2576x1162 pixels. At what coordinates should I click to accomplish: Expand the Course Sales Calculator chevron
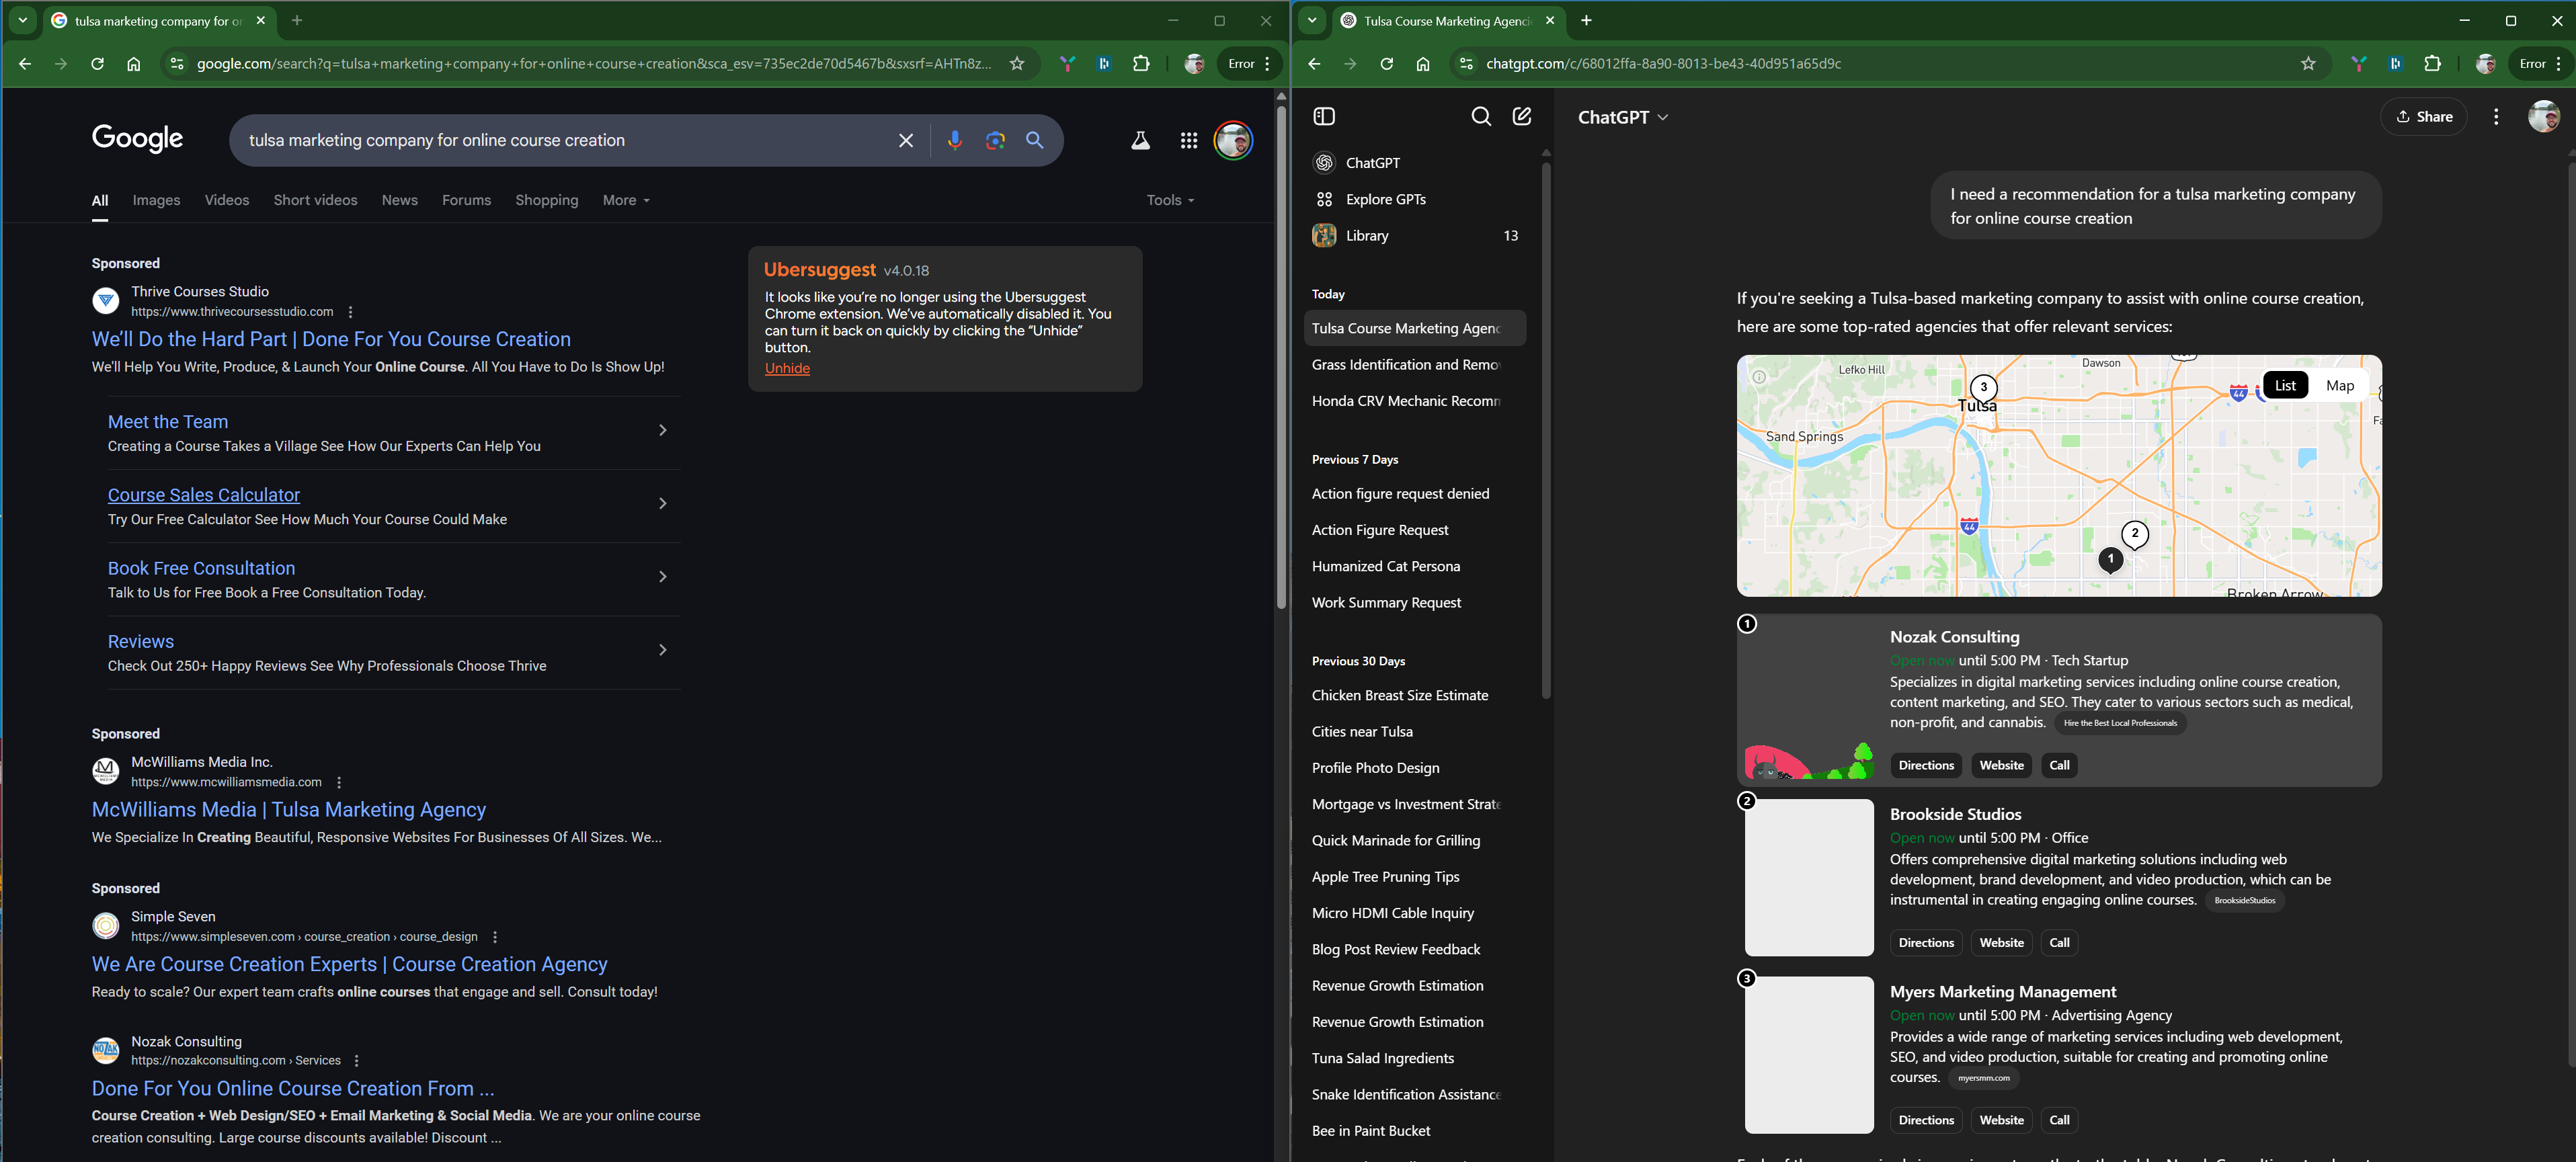[662, 504]
